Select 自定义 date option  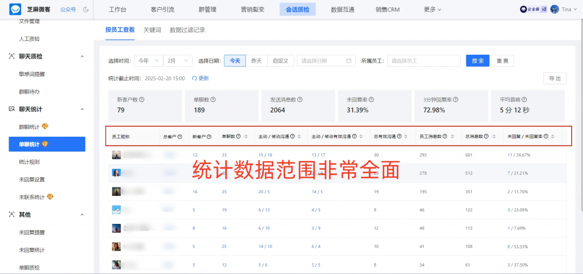pyautogui.click(x=281, y=61)
